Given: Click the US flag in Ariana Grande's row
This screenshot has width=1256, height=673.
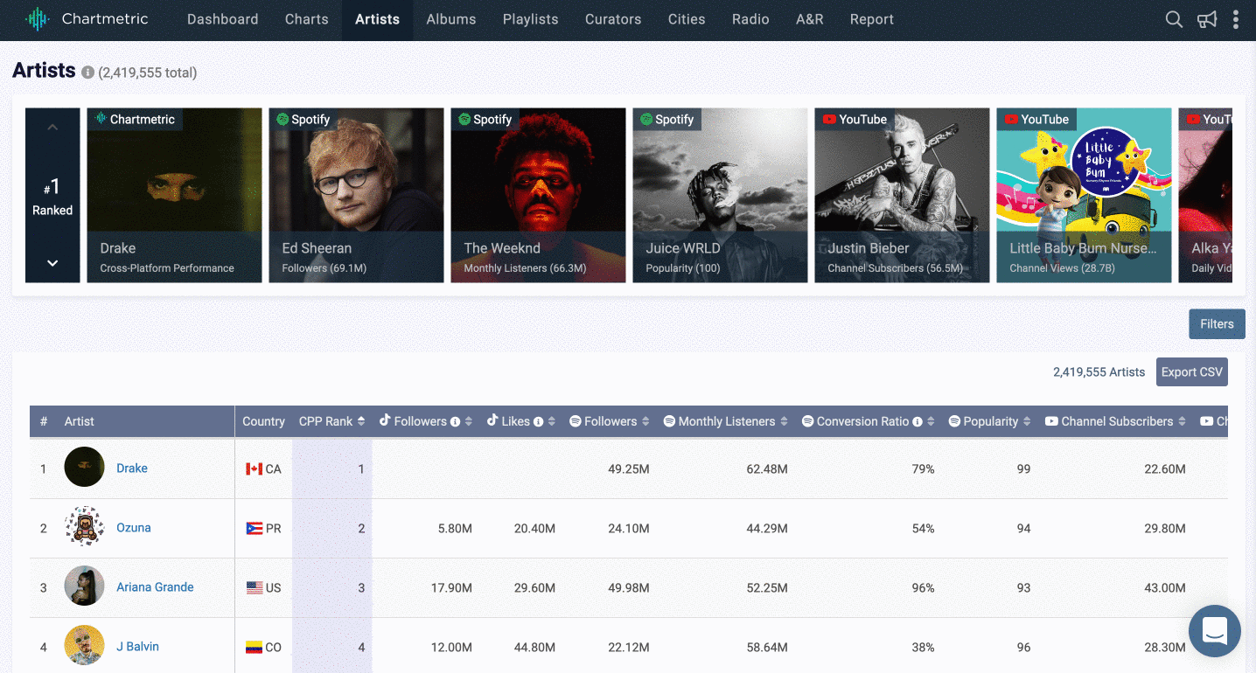Looking at the screenshot, I should coord(255,588).
